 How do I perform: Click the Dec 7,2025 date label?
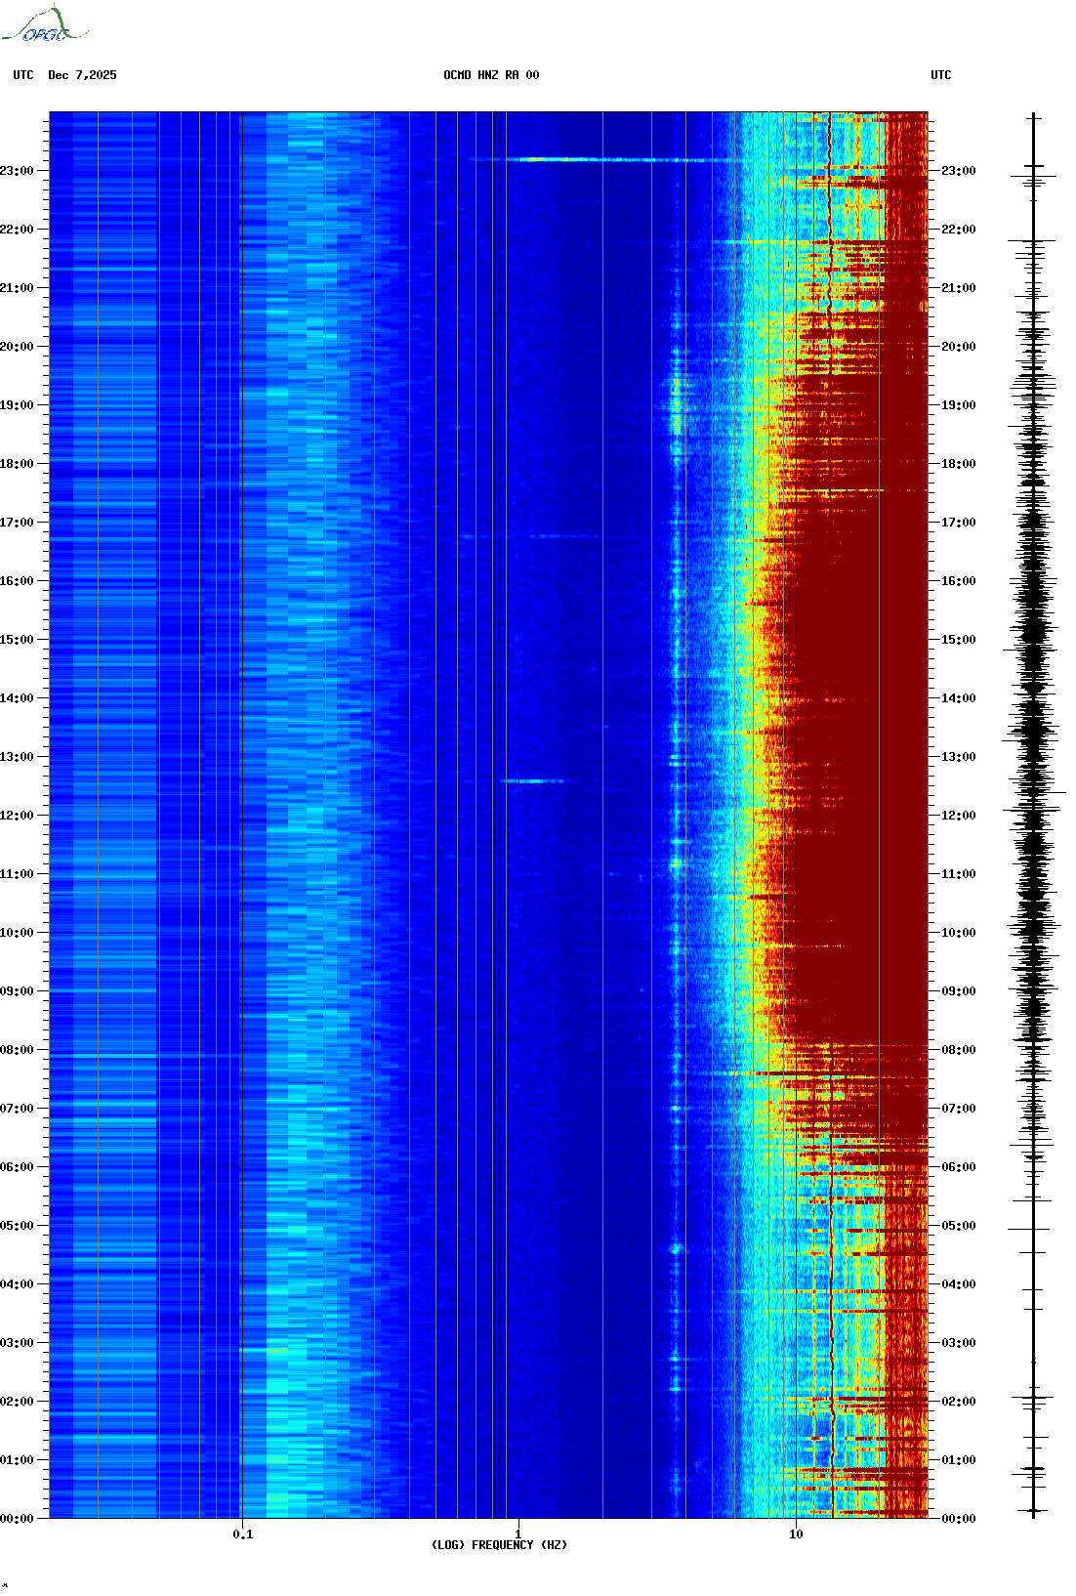coord(82,75)
